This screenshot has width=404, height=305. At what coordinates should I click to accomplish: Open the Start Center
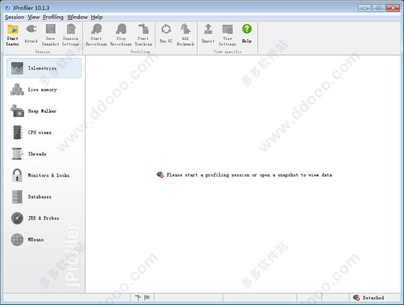(x=12, y=35)
